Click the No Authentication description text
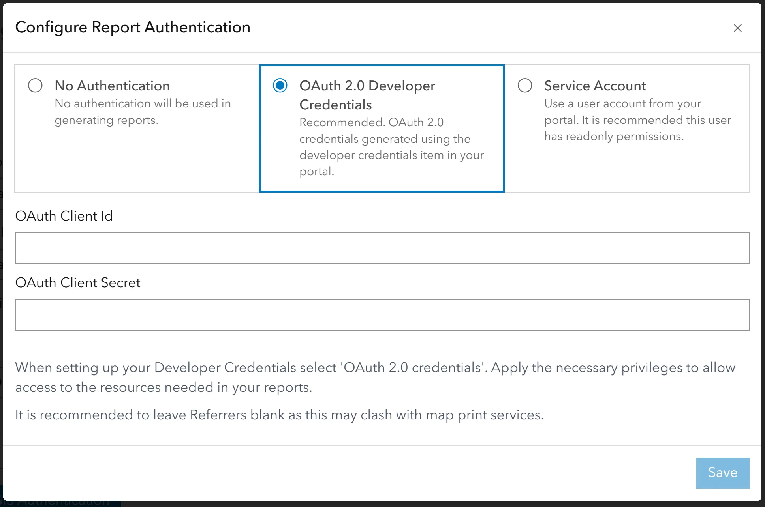This screenshot has height=507, width=765. pos(143,112)
